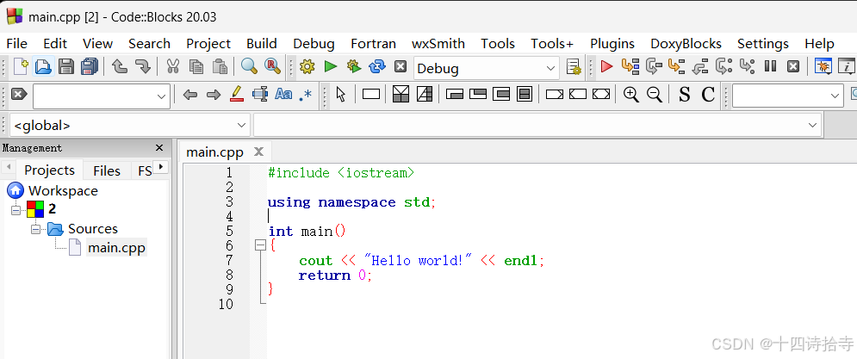This screenshot has width=857, height=359.
Task: Collapse the Sources folder node
Action: tap(35, 229)
